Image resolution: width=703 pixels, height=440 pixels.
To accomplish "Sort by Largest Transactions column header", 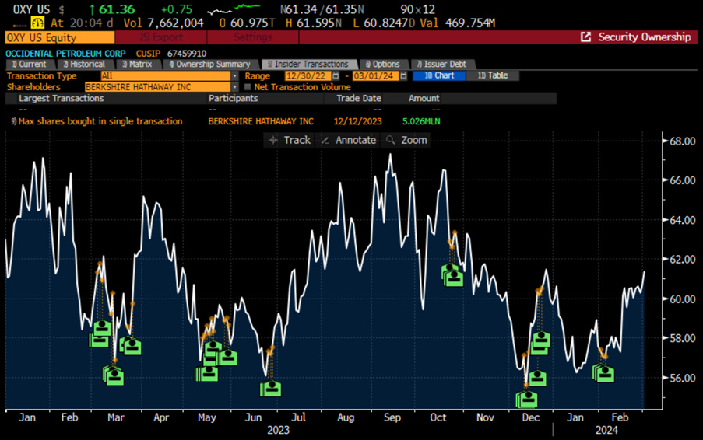I will 61,98.
